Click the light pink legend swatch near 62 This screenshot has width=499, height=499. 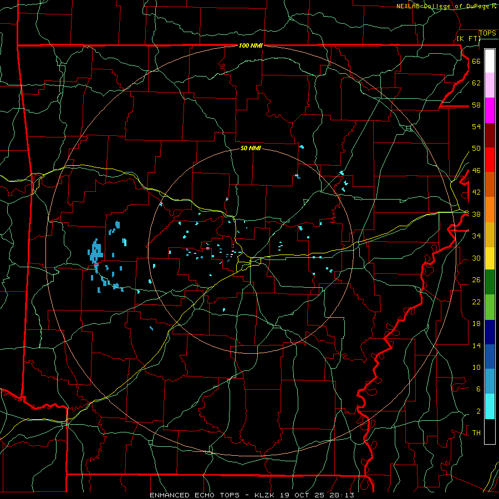(490, 85)
